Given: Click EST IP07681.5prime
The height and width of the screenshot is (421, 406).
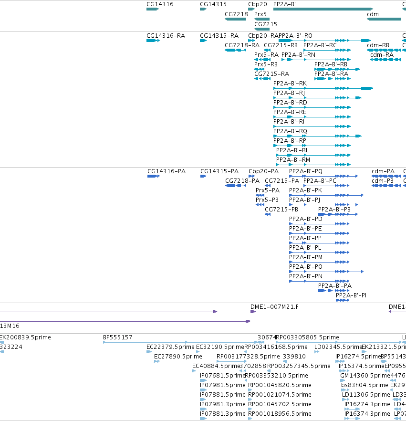Looking at the screenshot, I should point(203,380).
